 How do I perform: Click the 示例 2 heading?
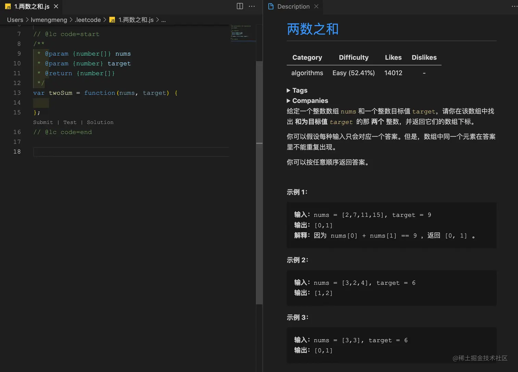(297, 260)
